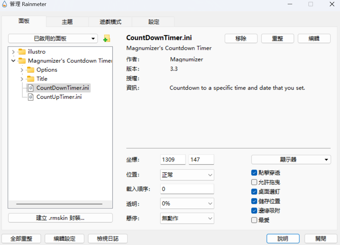This screenshot has height=245, width=340.
Task: Click the Rainmeter raindrop title bar icon
Action: (5, 4)
